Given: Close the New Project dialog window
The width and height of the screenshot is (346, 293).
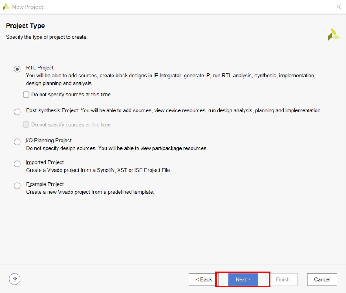Looking at the screenshot, I should [339, 7].
